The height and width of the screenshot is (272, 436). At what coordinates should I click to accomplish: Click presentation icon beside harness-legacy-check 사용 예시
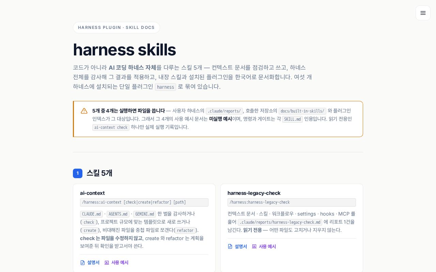point(254,247)
